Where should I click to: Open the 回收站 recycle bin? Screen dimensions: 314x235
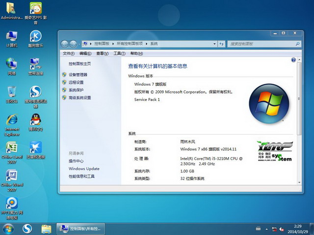point(12,94)
